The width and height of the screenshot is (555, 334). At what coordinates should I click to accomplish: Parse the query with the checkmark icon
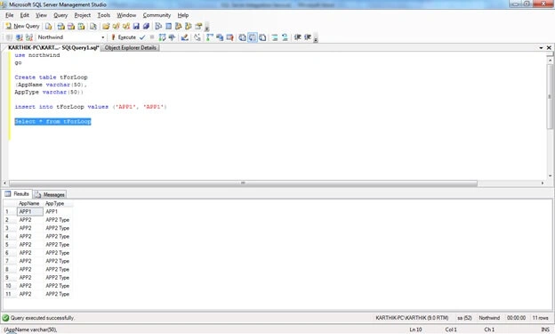pyautogui.click(x=142, y=37)
